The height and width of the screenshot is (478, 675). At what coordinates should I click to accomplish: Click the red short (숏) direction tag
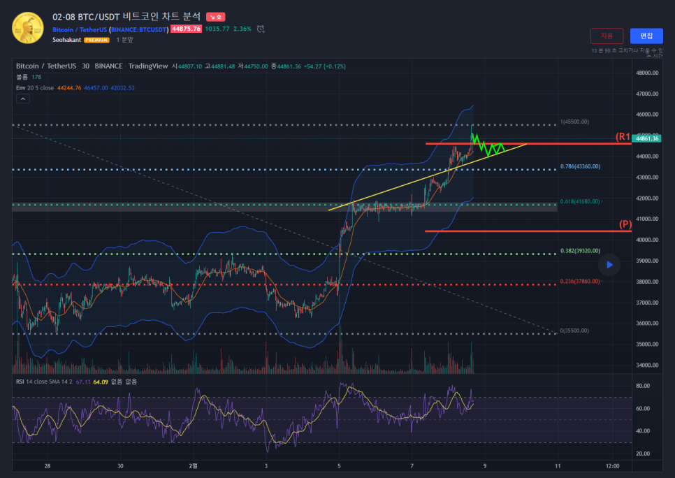pyautogui.click(x=215, y=16)
